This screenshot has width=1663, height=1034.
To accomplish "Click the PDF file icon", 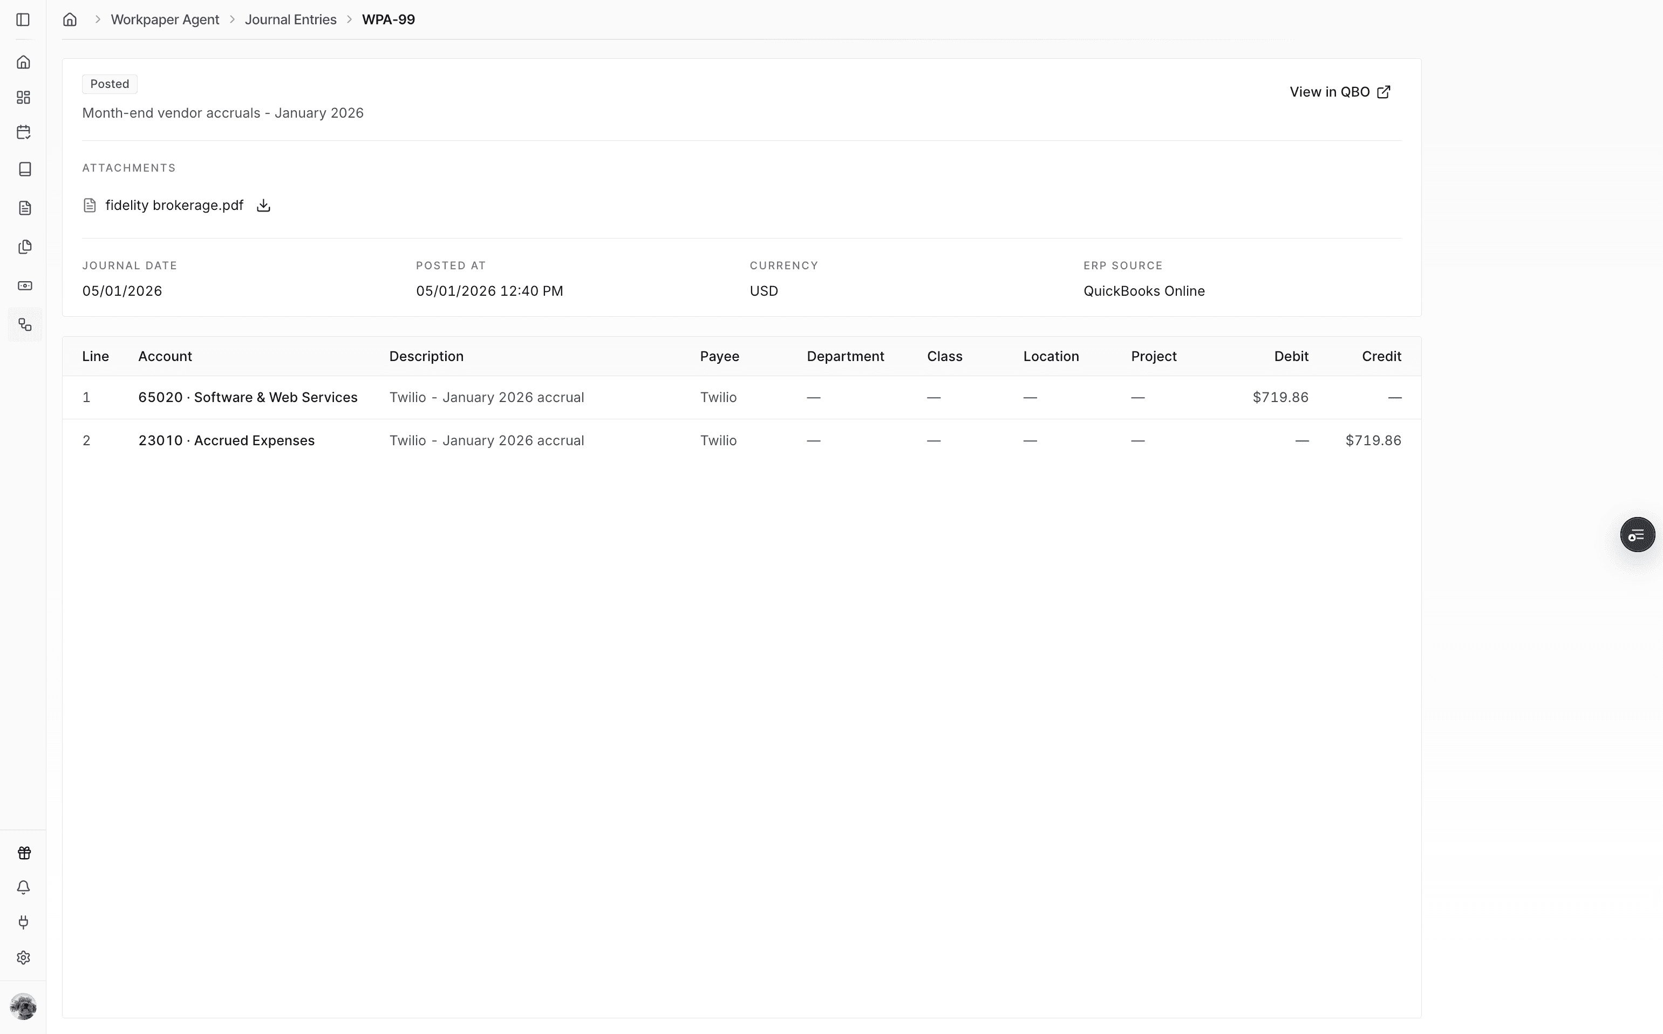I will 90,206.
